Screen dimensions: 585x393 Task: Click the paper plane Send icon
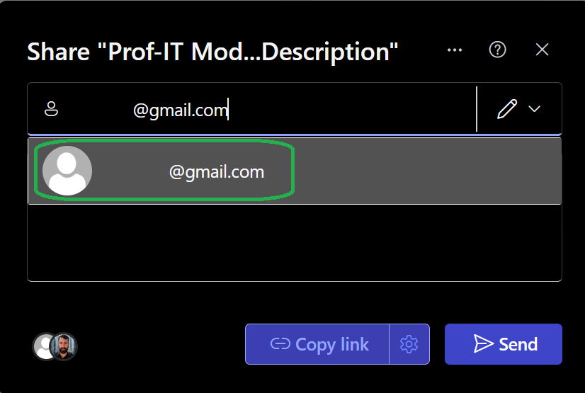pos(484,343)
